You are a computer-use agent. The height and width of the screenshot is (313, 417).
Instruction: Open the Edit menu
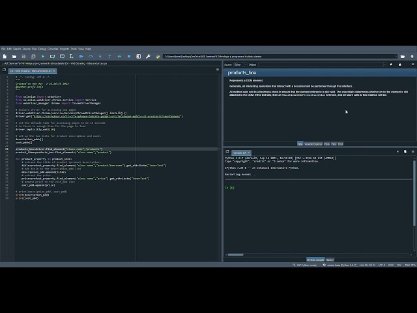[9, 49]
